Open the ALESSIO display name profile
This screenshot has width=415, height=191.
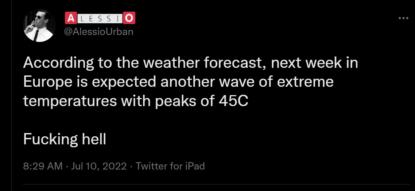[100, 17]
